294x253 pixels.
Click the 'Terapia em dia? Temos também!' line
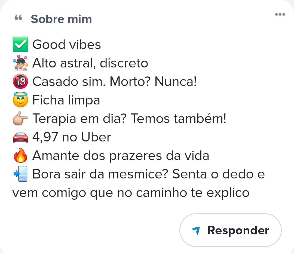pos(129,119)
